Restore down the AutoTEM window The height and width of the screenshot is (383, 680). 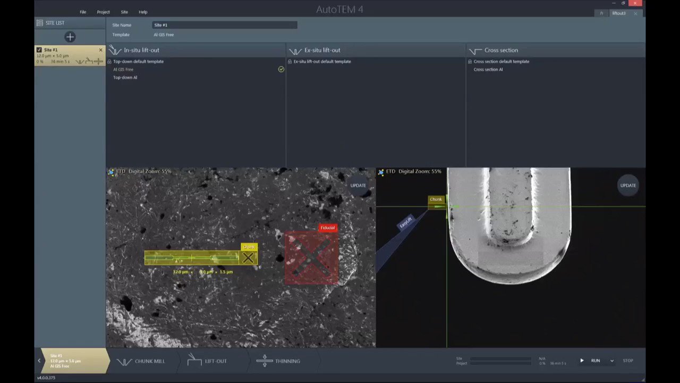pyautogui.click(x=624, y=3)
